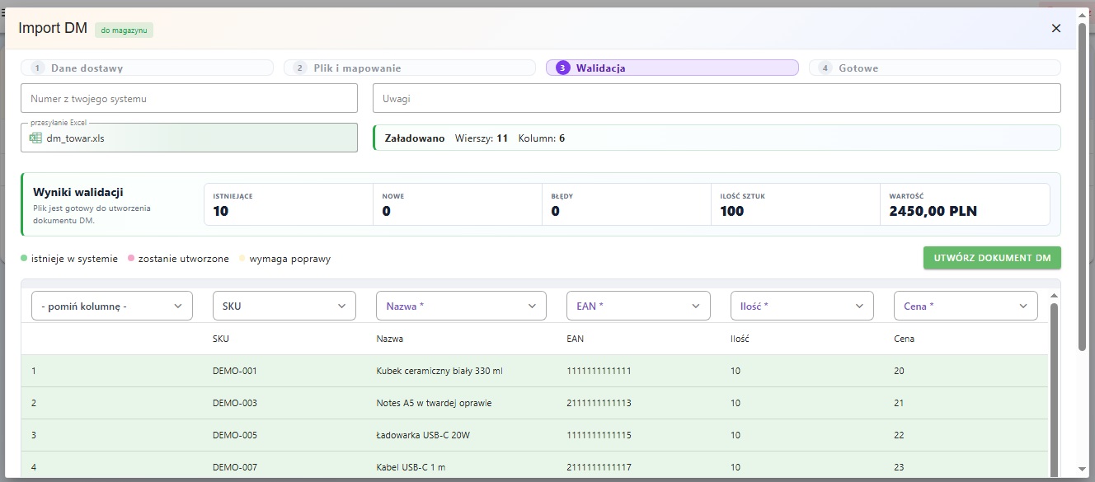Click the Błędy 0 statistic card
Viewport: 1095px width, 482px height.
(x=627, y=204)
